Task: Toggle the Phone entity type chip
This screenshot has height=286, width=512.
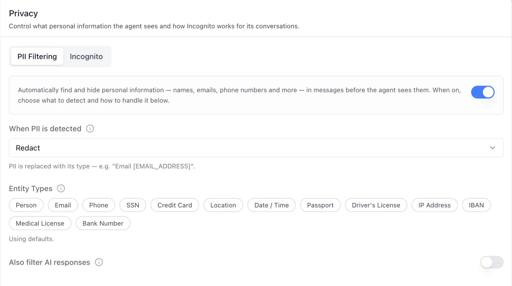Action: [x=99, y=205]
